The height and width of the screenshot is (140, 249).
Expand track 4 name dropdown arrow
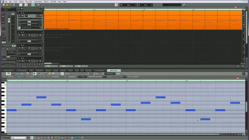click(x=42, y=58)
